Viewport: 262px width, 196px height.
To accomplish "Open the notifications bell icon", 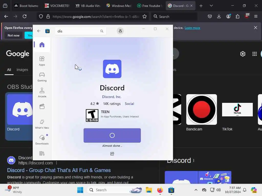I will pos(245,190).
